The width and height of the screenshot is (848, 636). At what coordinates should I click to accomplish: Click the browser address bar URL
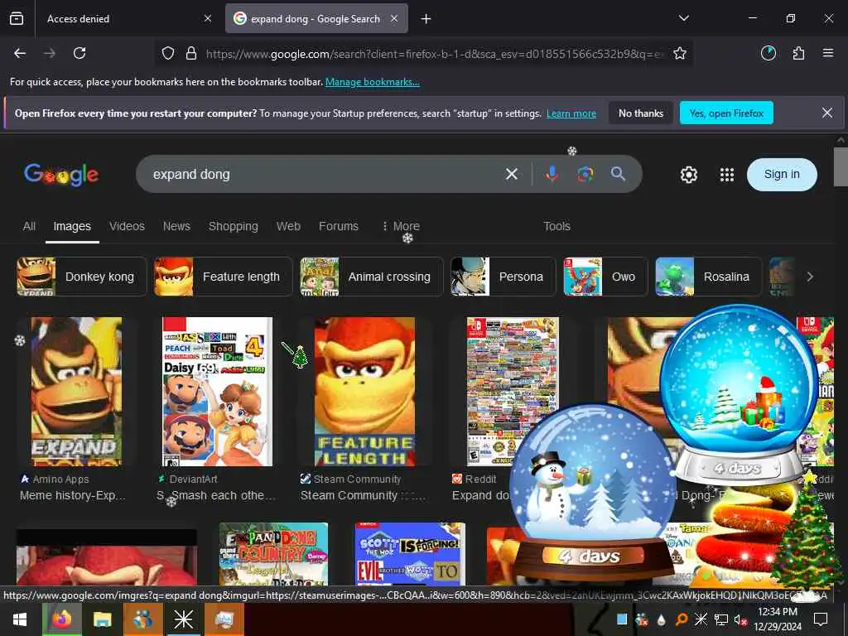[436, 54]
